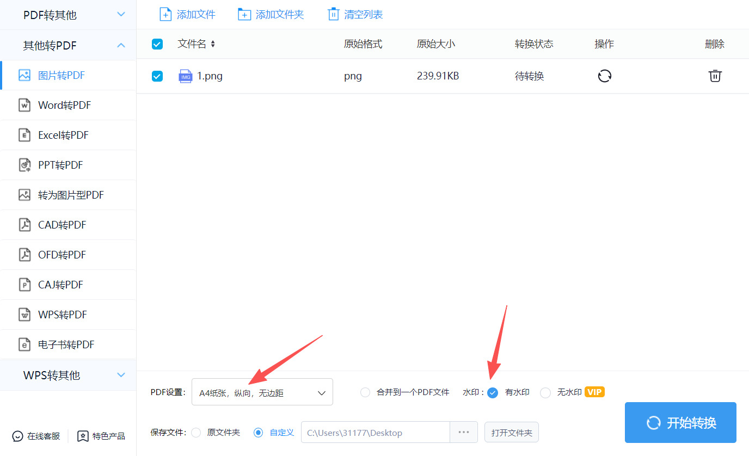Click the 电子书转PDF icon
Image resolution: width=749 pixels, height=456 pixels.
(24, 344)
